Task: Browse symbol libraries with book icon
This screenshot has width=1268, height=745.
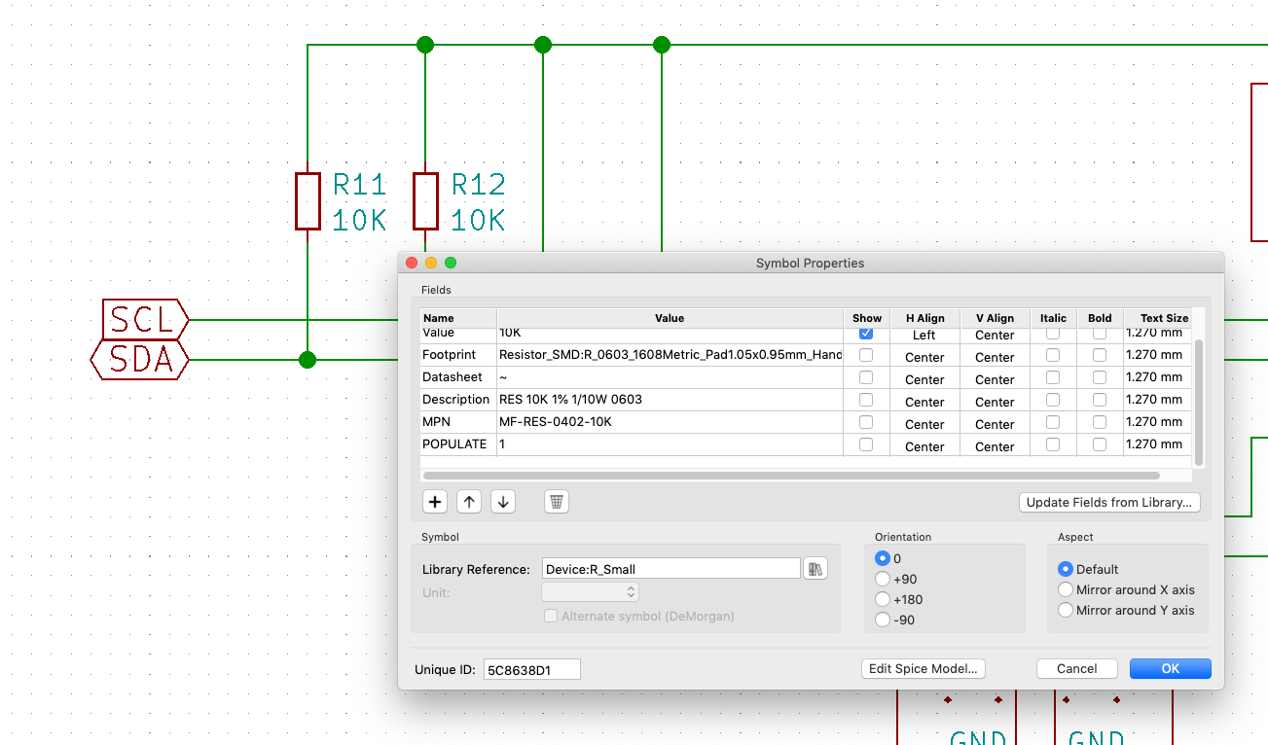Action: (x=815, y=568)
